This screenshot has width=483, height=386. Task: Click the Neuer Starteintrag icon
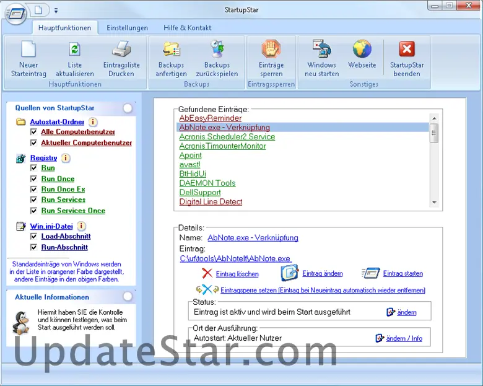point(28,50)
